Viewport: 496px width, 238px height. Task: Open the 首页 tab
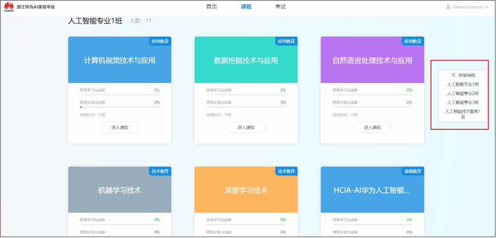coord(211,7)
